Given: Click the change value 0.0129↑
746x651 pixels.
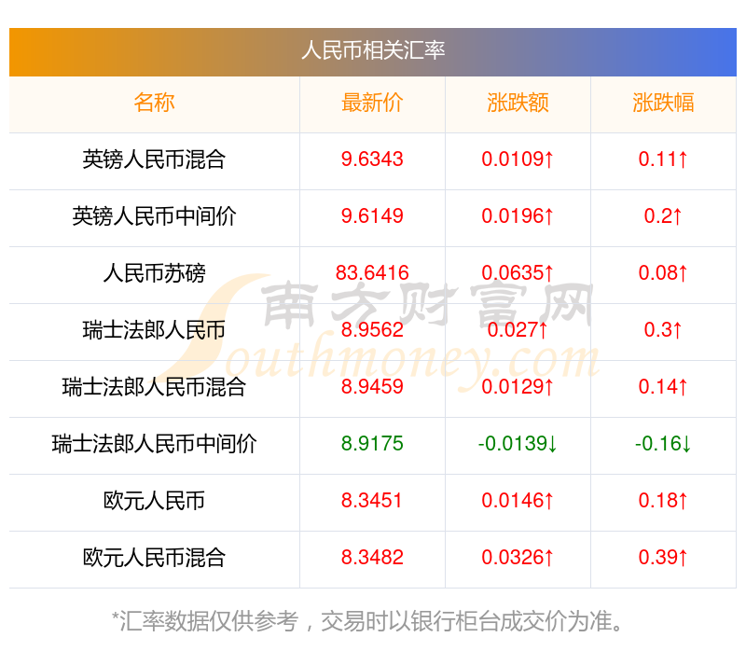Looking at the screenshot, I should coord(518,387).
